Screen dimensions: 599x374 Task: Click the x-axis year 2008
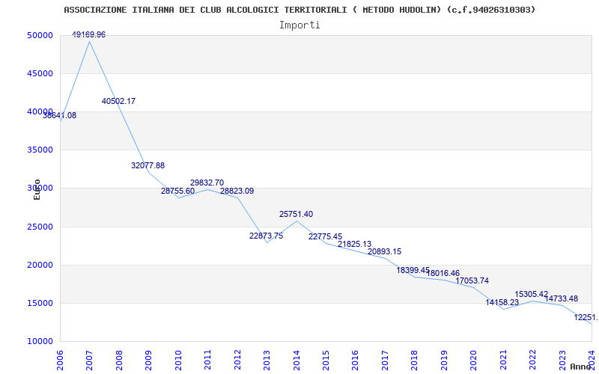[119, 361]
